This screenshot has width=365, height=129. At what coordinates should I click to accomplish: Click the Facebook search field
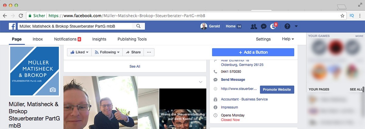(75, 26)
